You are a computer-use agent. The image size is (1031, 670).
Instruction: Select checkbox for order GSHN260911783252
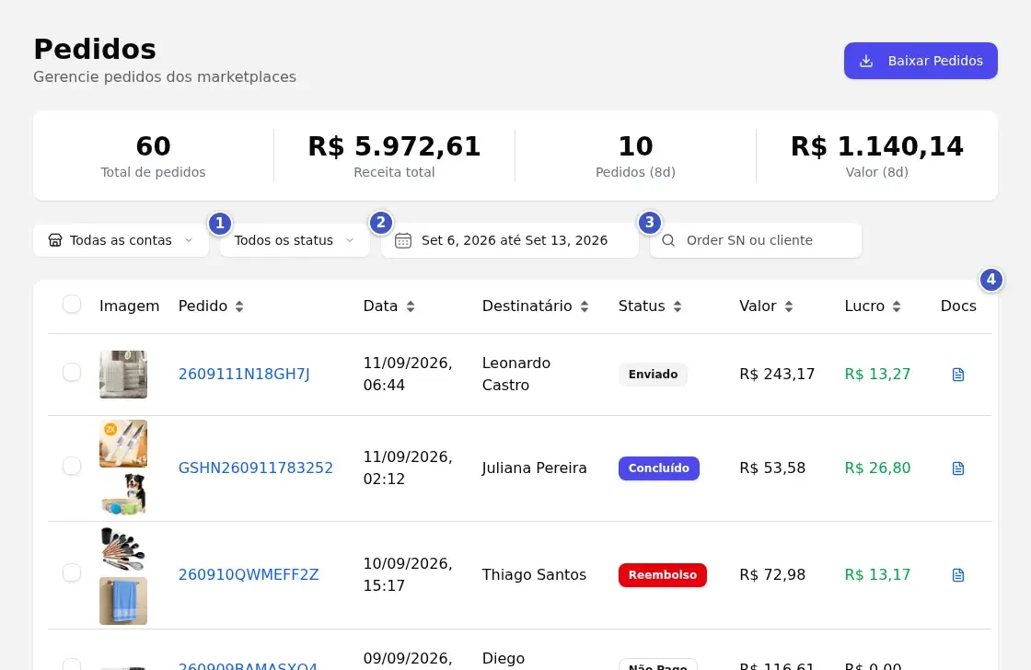point(72,467)
